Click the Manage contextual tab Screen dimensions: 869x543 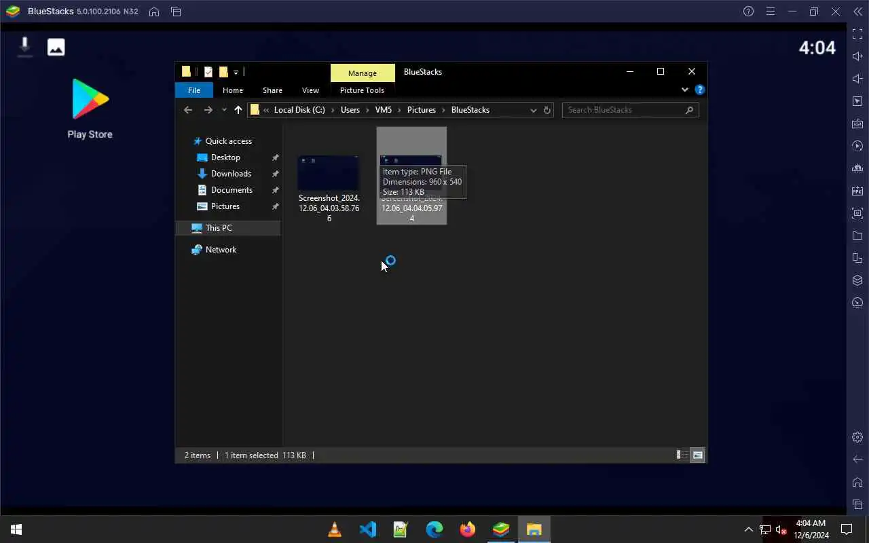(x=363, y=73)
